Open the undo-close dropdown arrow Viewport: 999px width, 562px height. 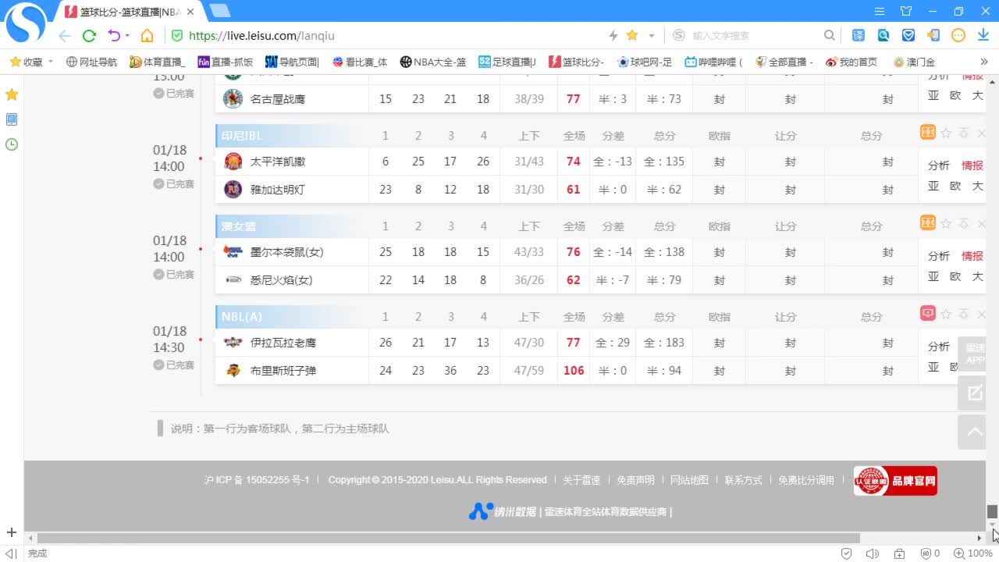coord(127,35)
